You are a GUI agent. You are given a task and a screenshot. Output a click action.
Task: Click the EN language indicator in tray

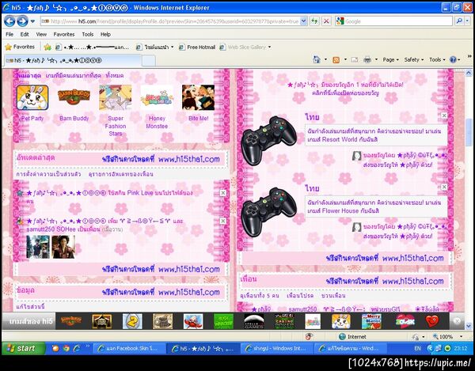(x=417, y=348)
